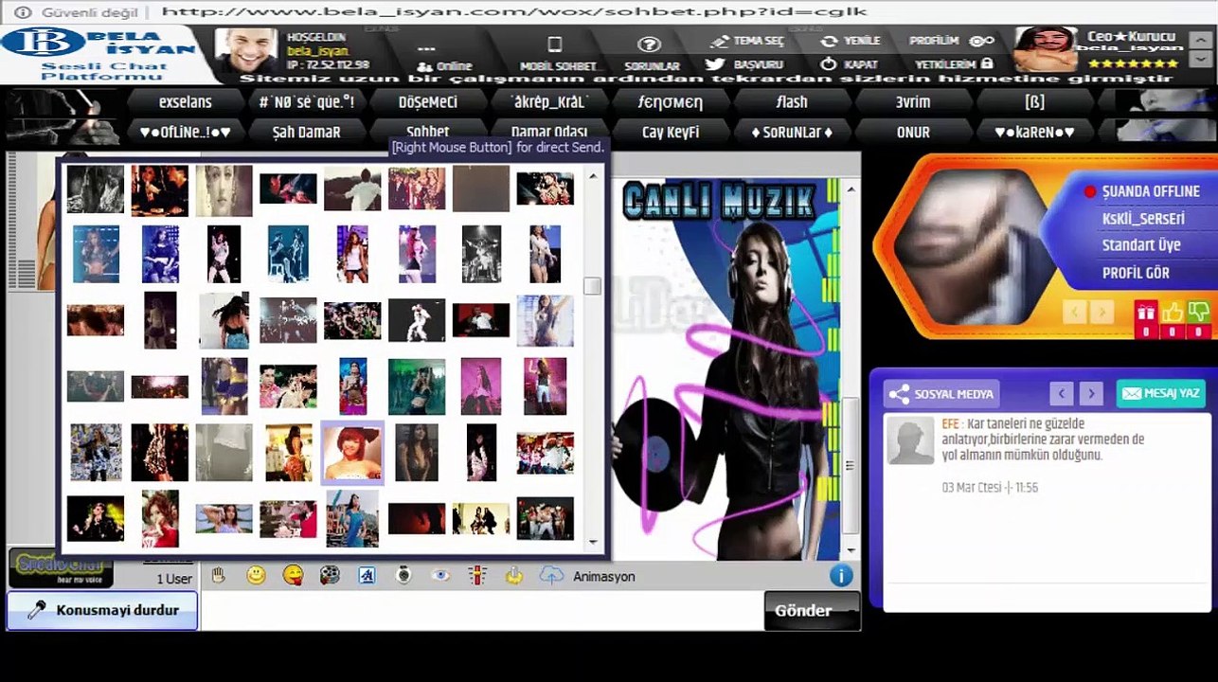Open the tongue-out emoji picker
Image resolution: width=1218 pixels, height=682 pixels.
click(x=293, y=575)
